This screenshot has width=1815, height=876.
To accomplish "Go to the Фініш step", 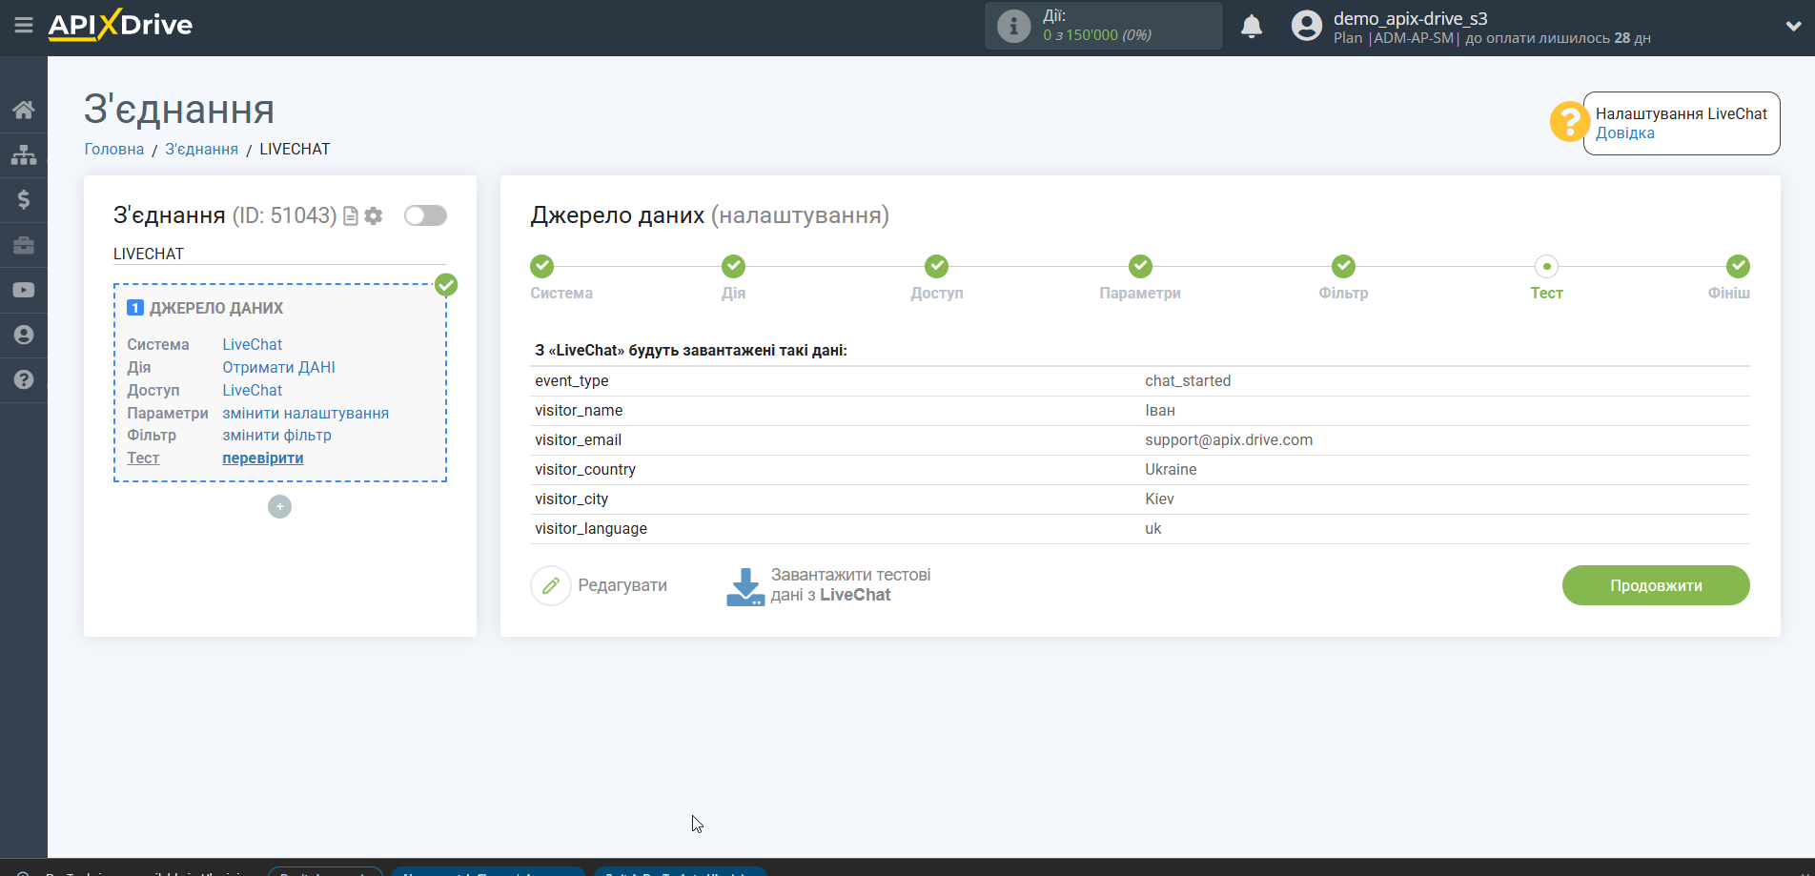I will [x=1738, y=266].
